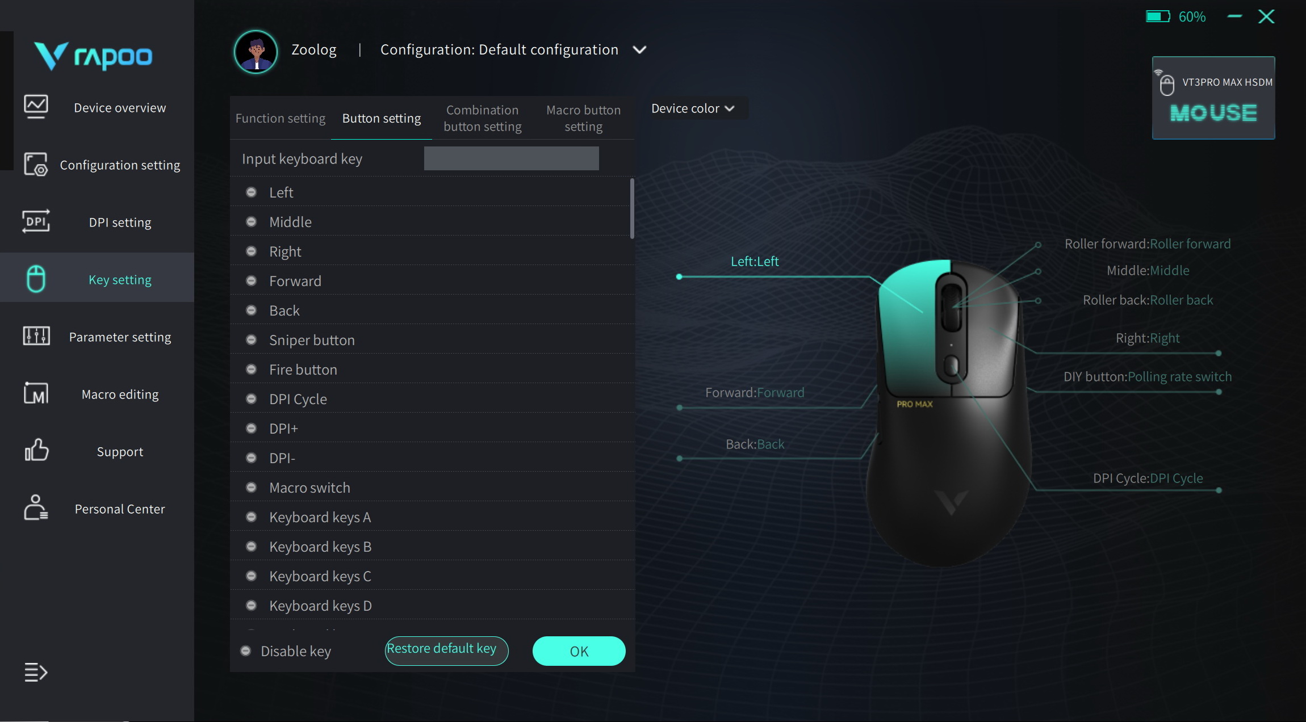Expand the Default configuration dropdown arrow
The width and height of the screenshot is (1306, 722).
(x=639, y=50)
